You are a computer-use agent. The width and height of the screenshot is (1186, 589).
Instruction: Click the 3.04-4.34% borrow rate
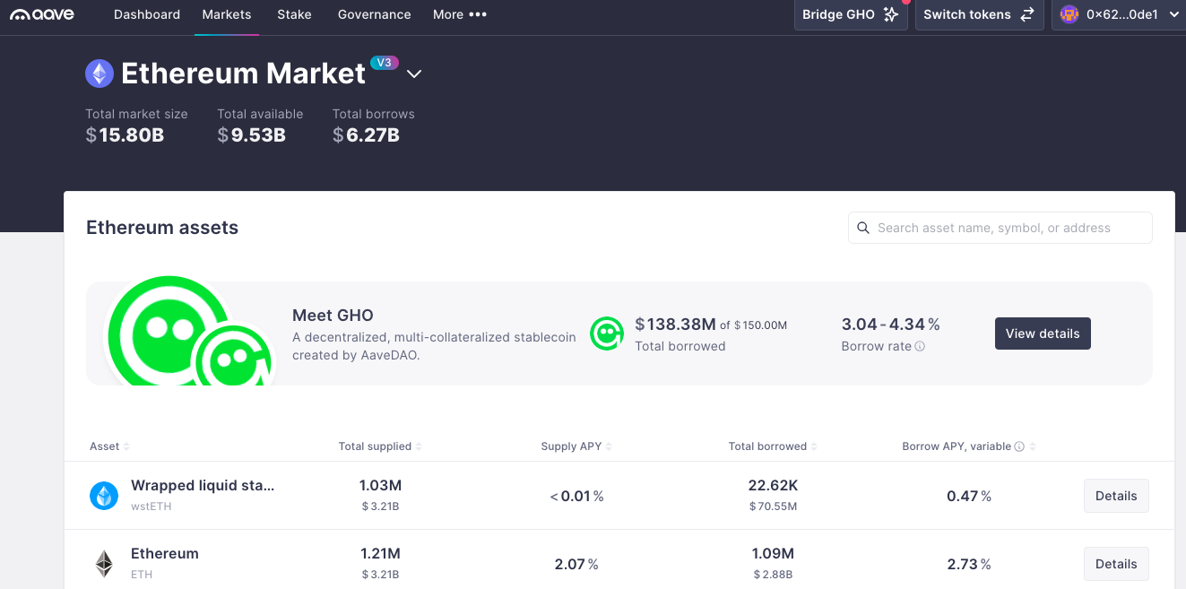pyautogui.click(x=891, y=325)
